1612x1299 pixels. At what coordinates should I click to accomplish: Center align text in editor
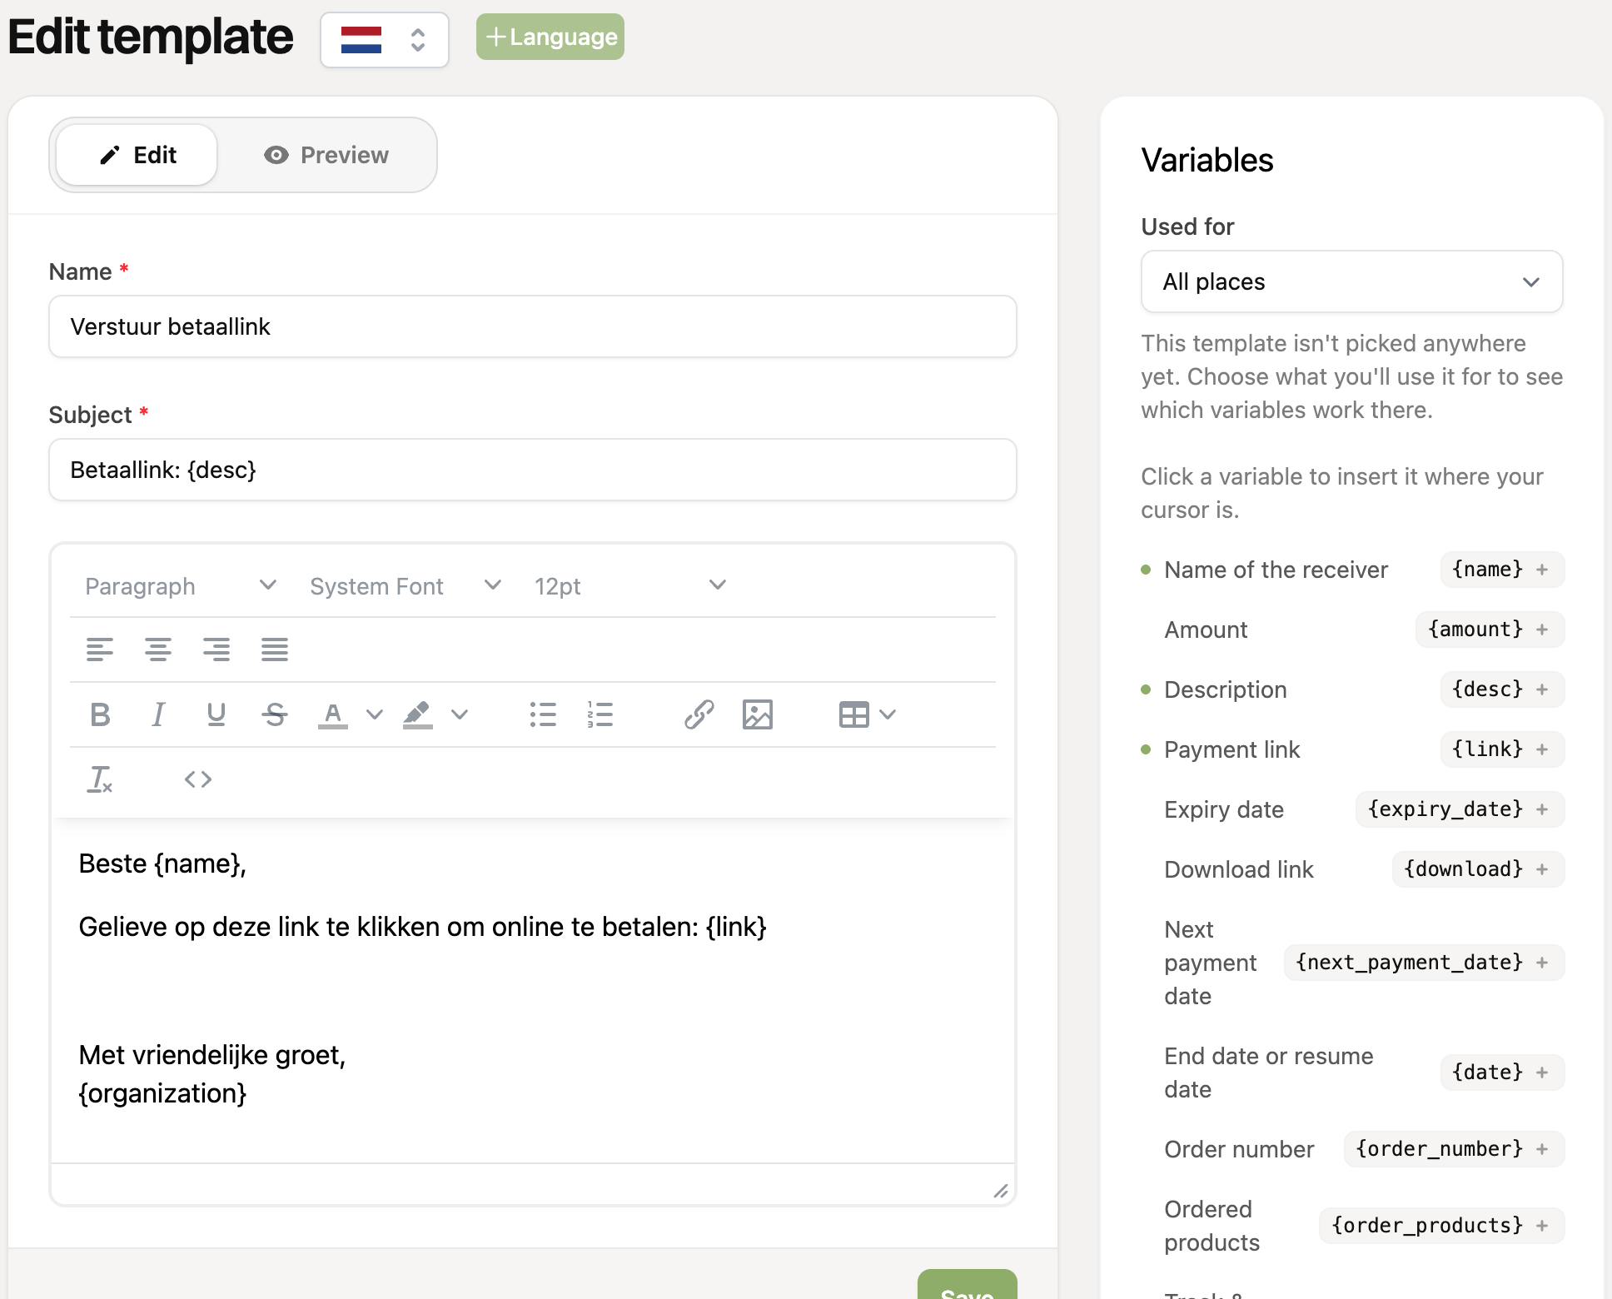pos(158,649)
